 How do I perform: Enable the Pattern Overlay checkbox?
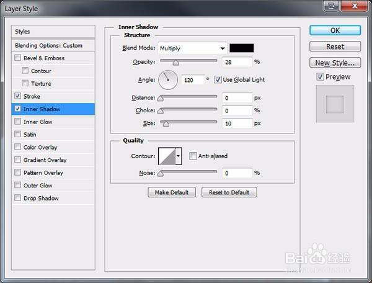(x=17, y=173)
